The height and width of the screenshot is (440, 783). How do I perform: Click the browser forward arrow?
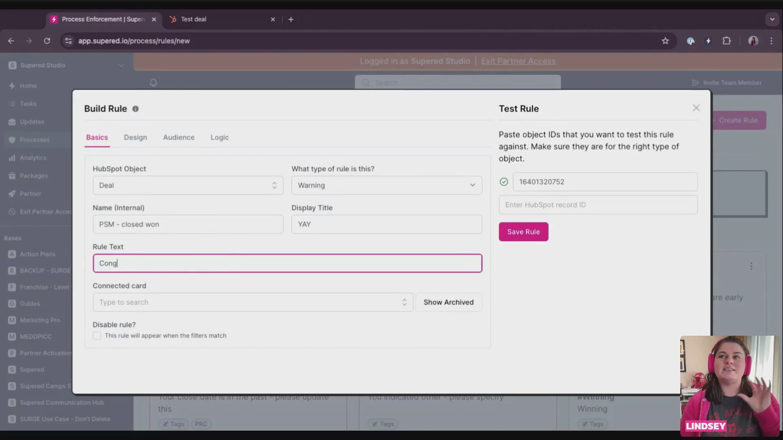pos(29,41)
